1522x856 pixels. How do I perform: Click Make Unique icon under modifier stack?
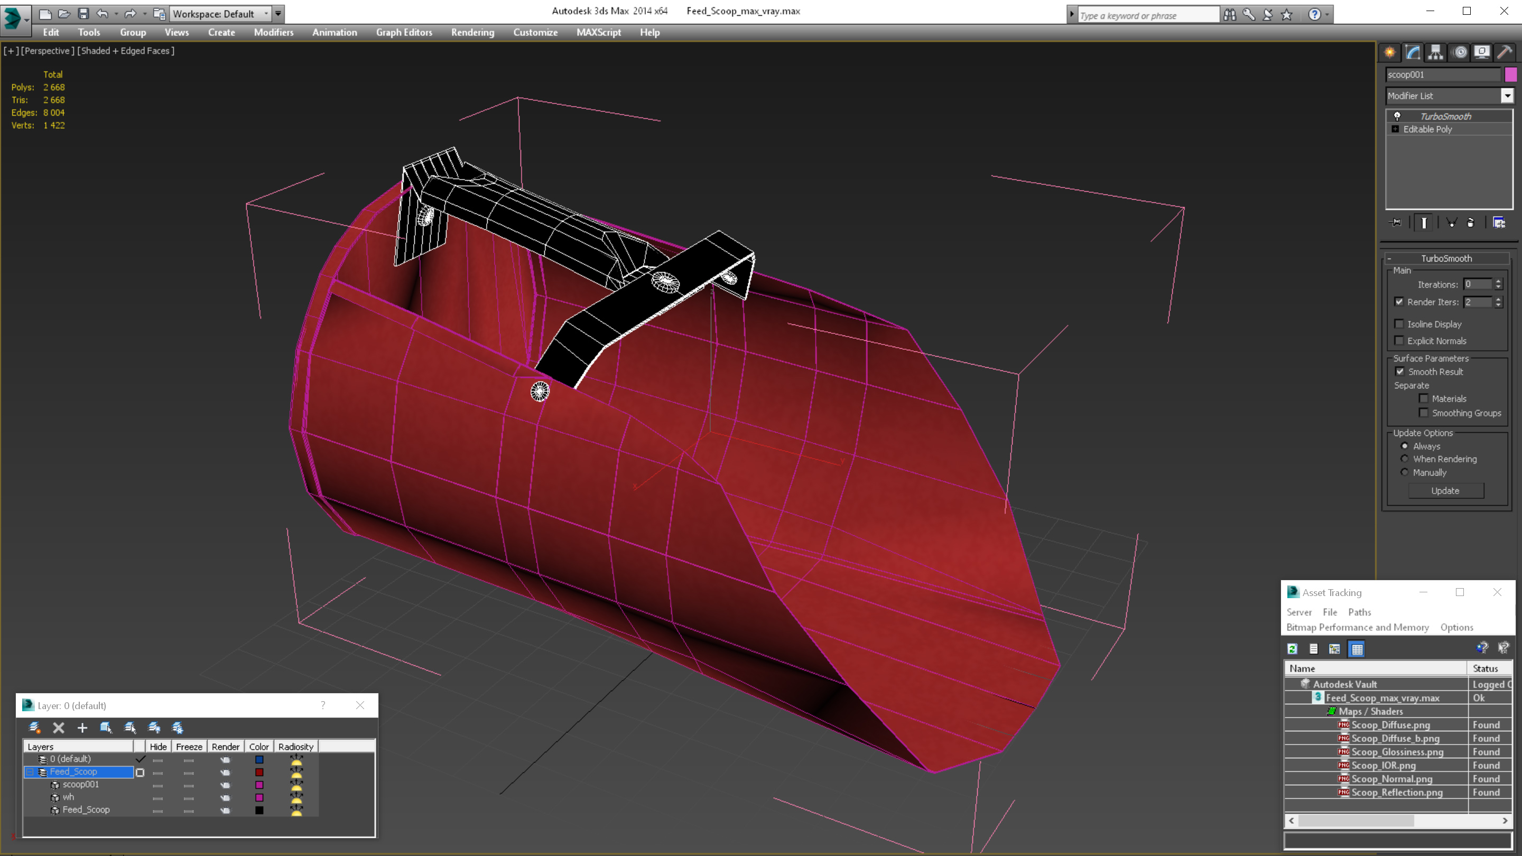tap(1452, 222)
